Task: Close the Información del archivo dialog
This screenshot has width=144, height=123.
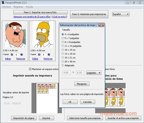Action: 101,25
